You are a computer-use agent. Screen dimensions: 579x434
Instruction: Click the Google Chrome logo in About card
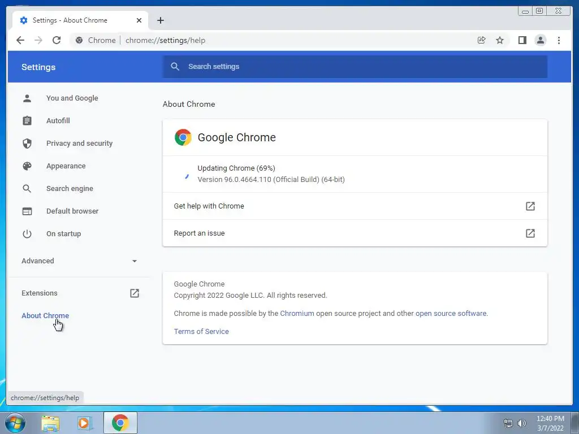[x=183, y=137]
